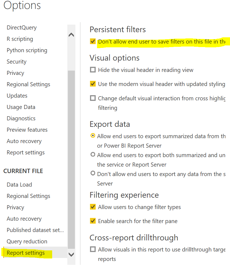Disable search for the filter pane
Viewport: 230px width, 265px height.
(x=93, y=221)
